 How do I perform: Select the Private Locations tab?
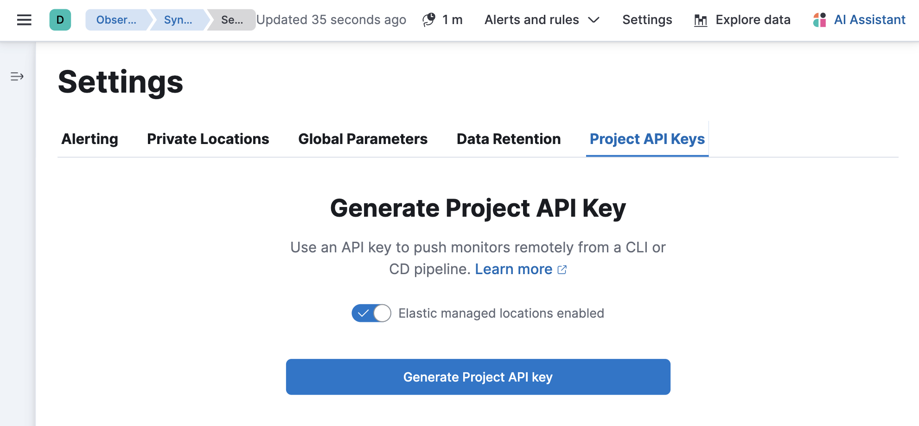[208, 139]
